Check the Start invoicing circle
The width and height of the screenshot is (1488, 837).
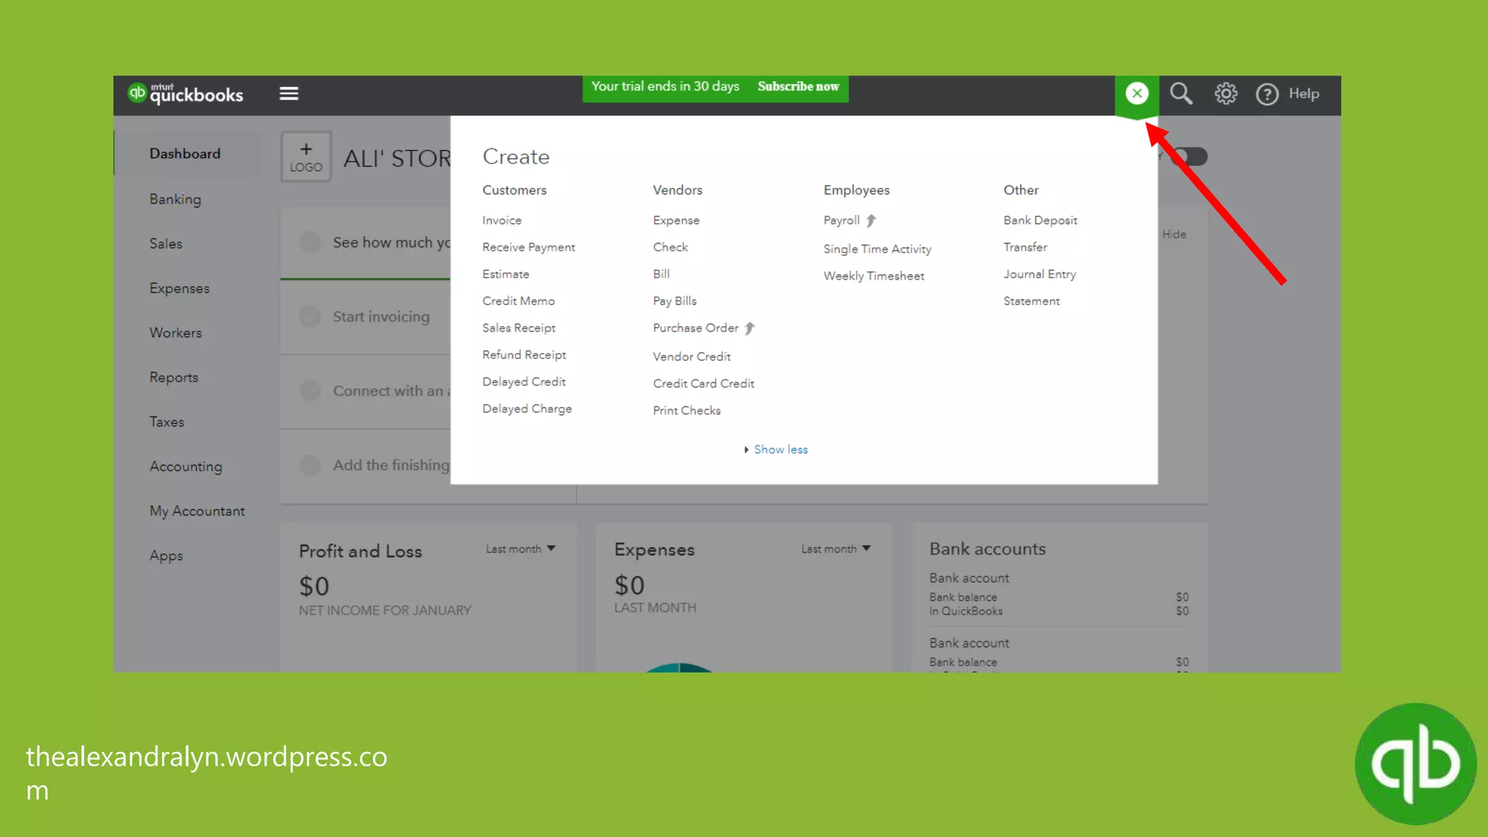[x=310, y=317]
